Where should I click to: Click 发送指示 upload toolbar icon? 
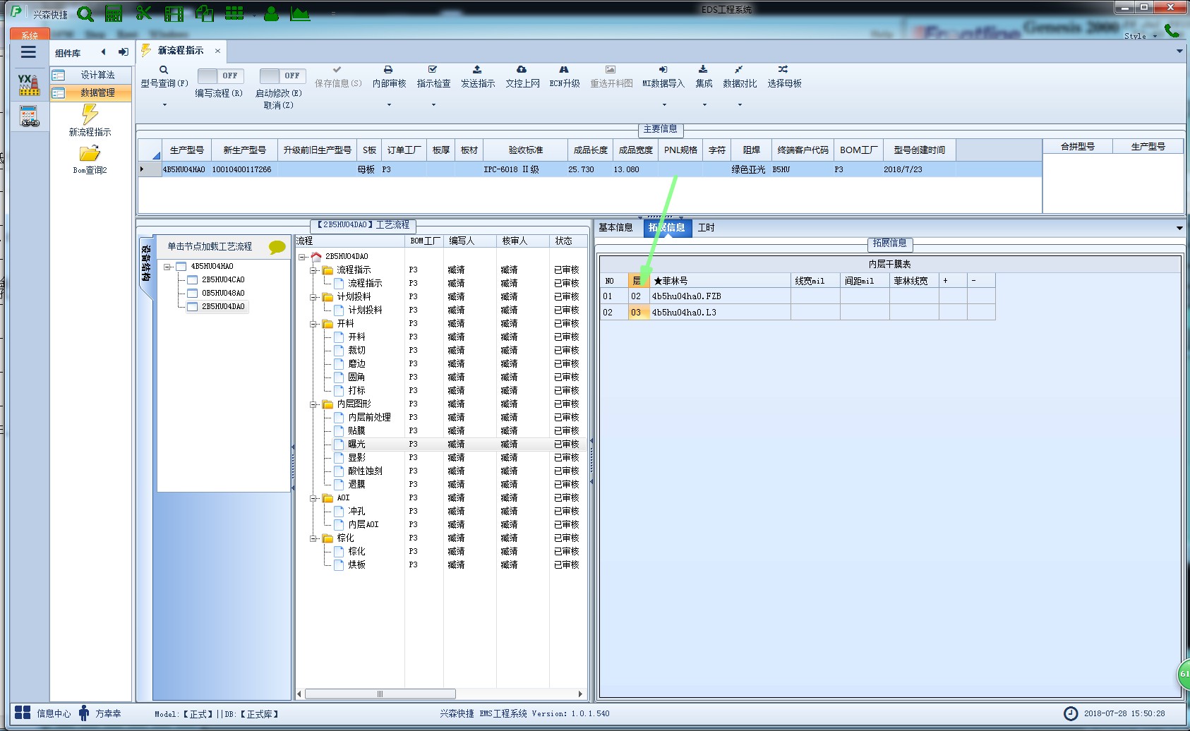(477, 70)
